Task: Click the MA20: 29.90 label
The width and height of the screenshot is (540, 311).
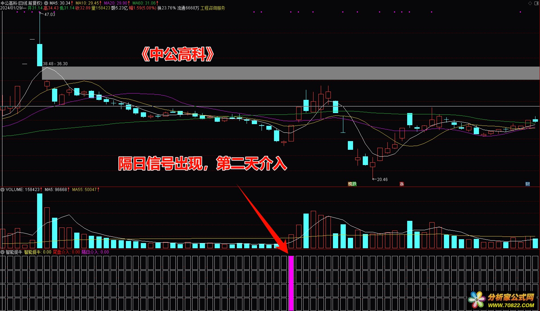Action: (115, 3)
